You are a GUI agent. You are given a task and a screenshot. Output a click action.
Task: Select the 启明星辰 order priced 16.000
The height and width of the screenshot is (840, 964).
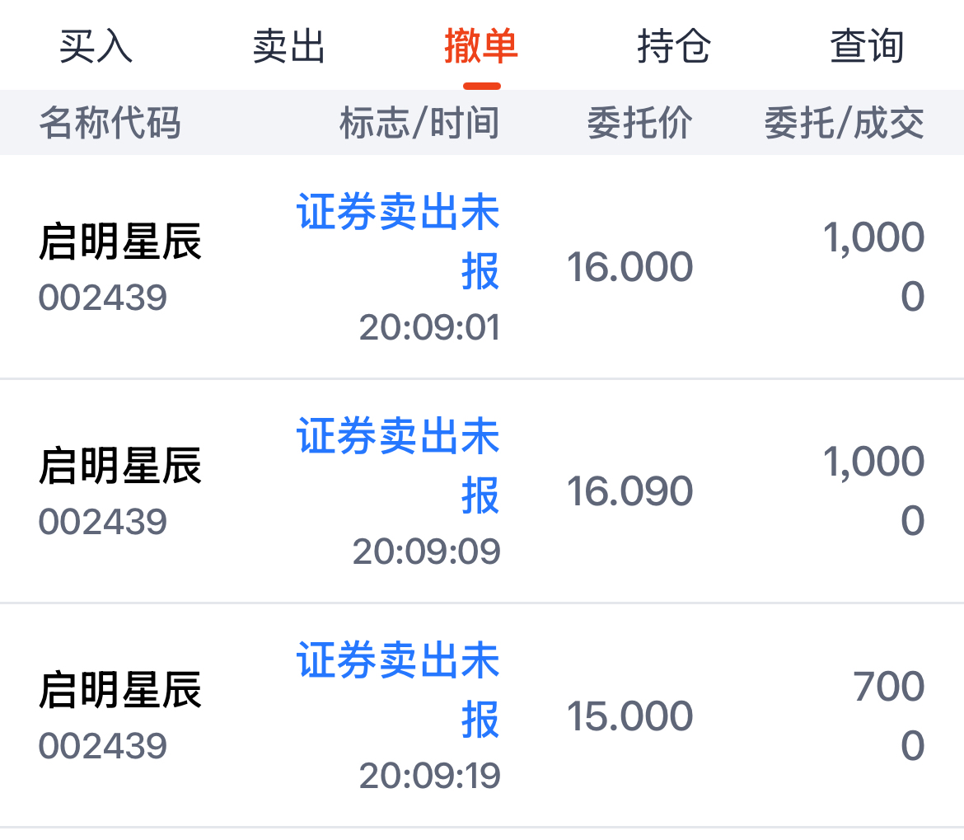tap(120, 243)
